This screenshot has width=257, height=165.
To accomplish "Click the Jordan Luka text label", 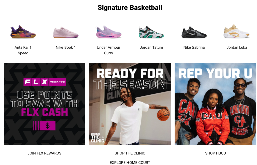I will pos(237,47).
